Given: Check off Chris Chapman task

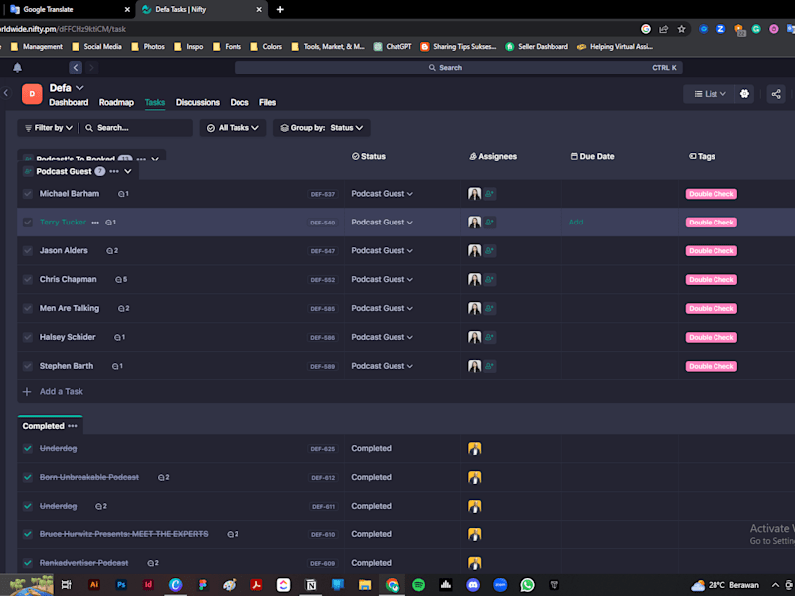Looking at the screenshot, I should click(28, 280).
